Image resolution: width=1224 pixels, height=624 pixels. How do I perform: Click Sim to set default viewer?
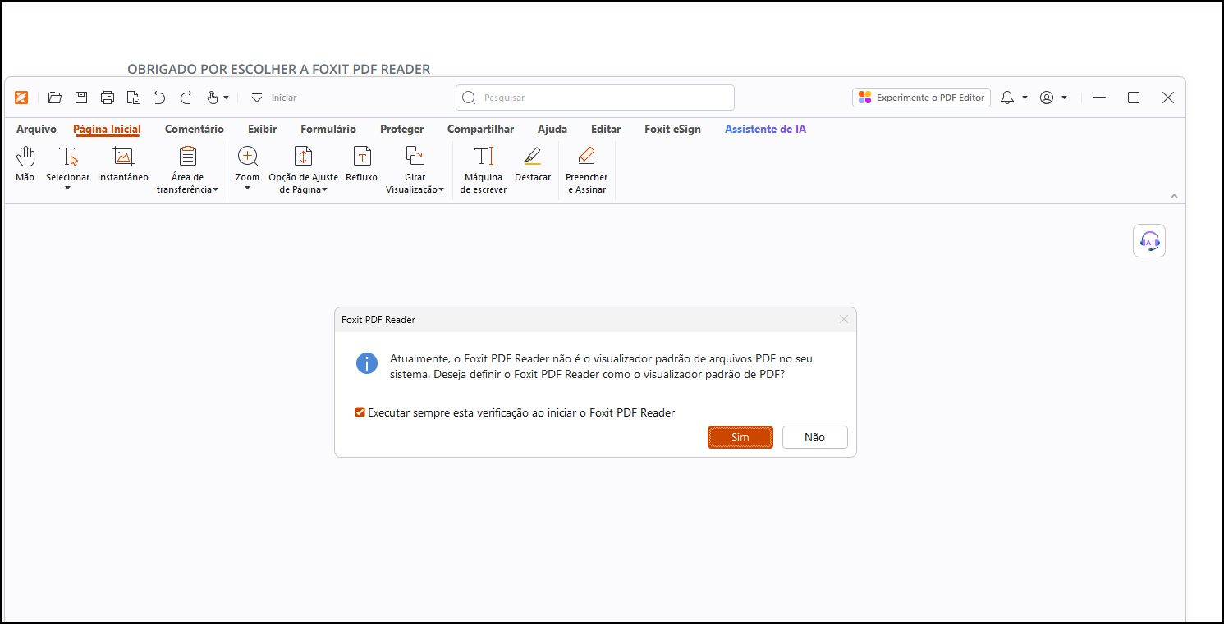coord(740,437)
